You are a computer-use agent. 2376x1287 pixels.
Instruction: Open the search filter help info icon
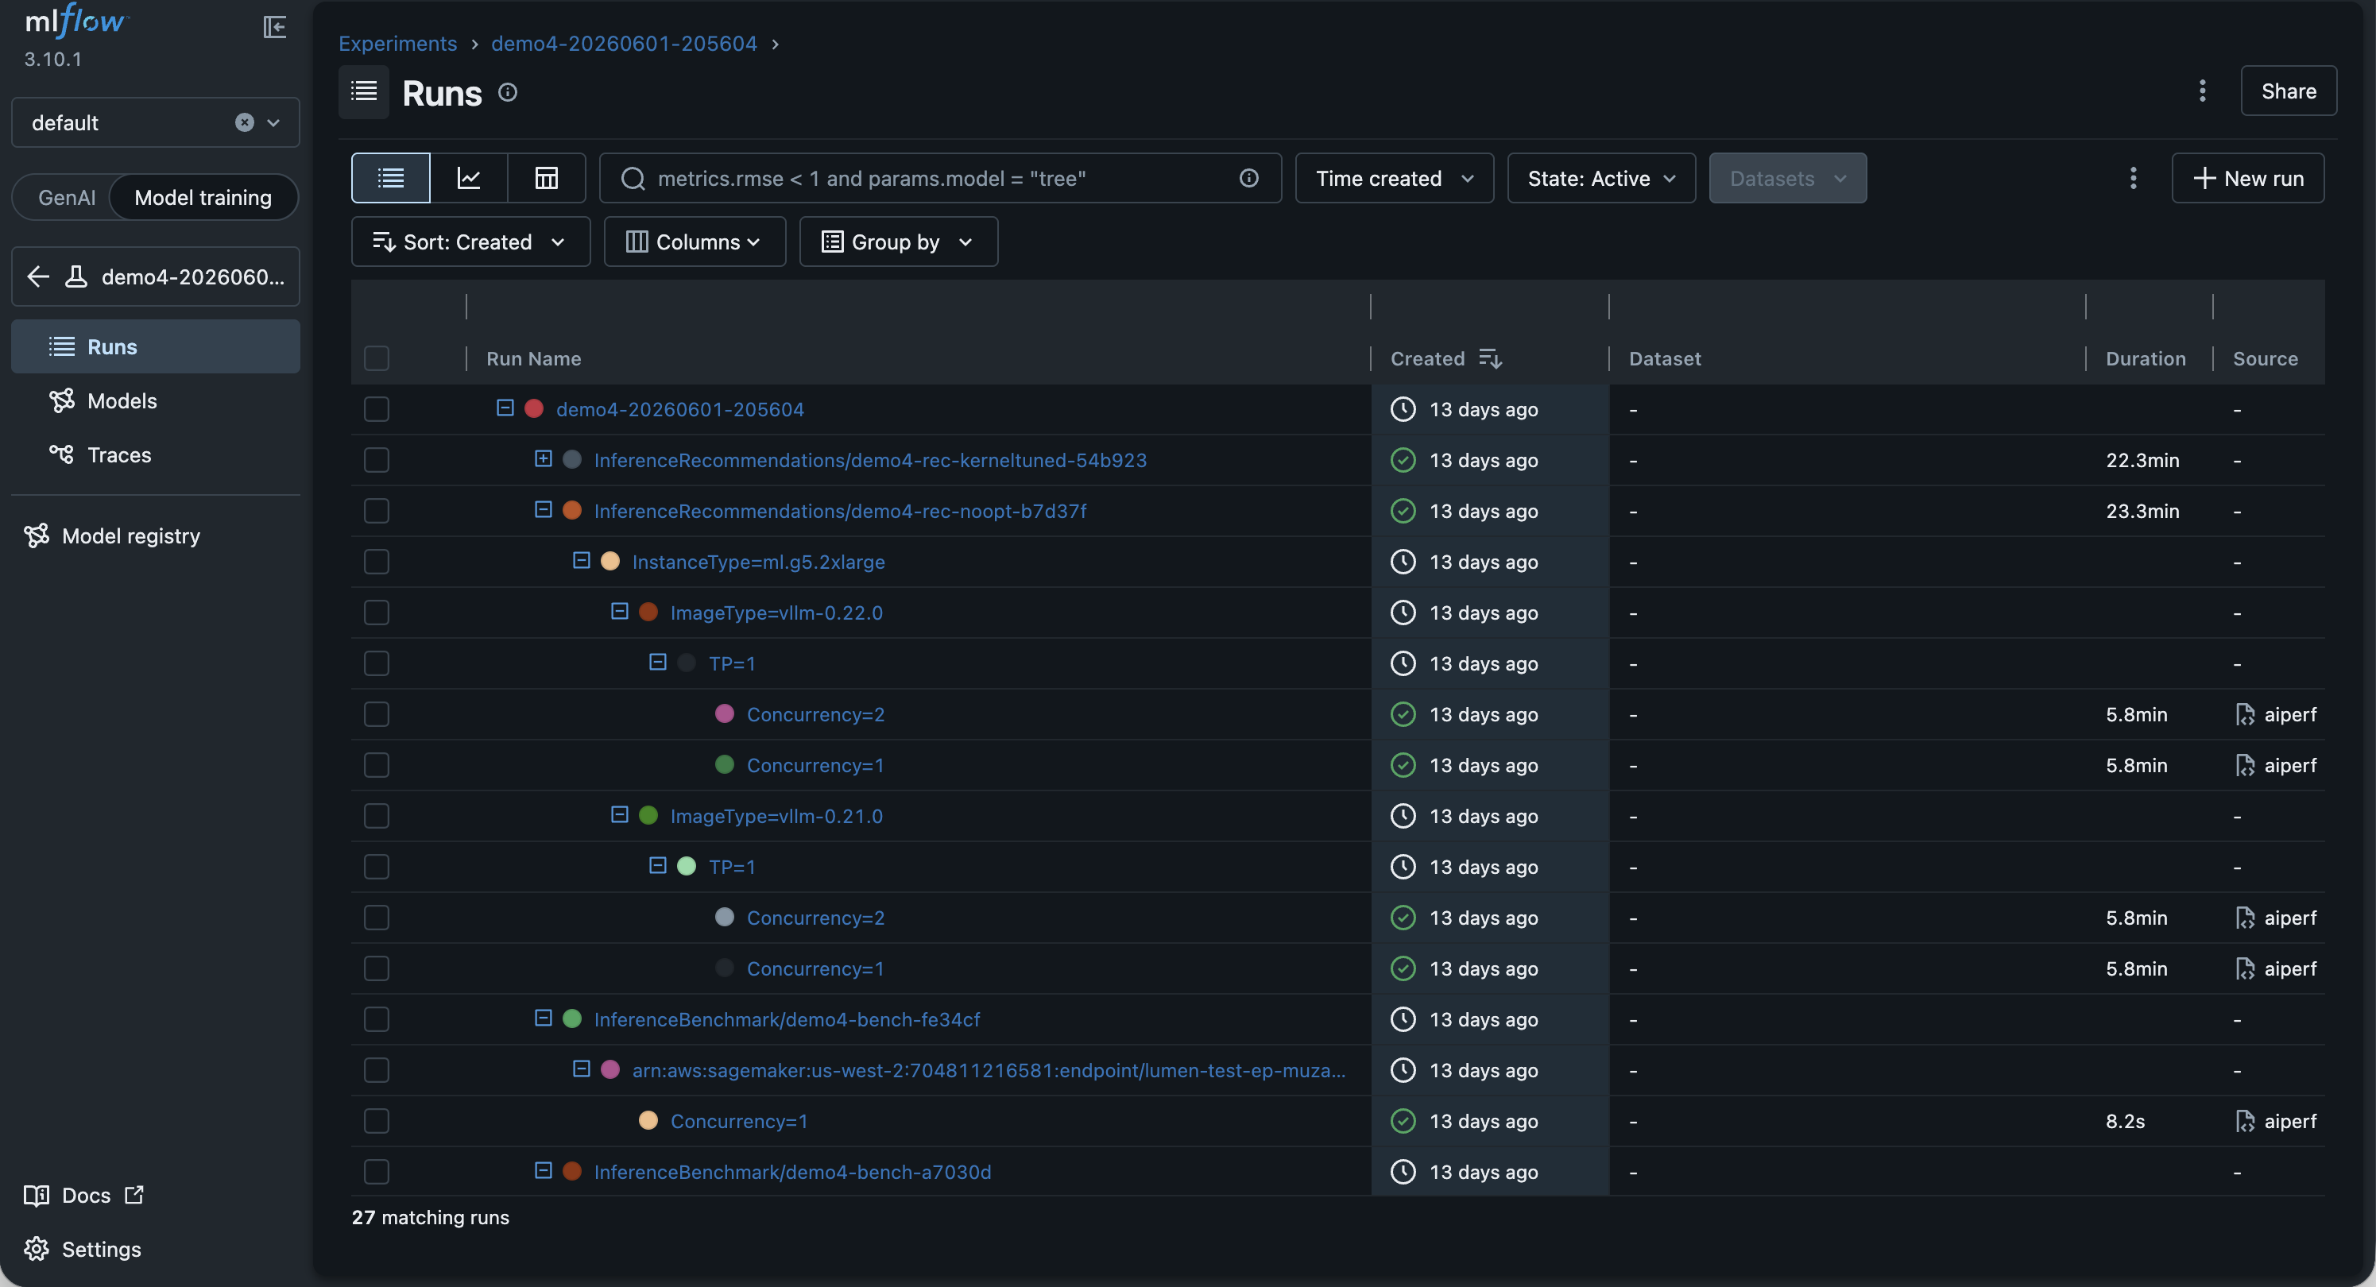click(x=1249, y=178)
